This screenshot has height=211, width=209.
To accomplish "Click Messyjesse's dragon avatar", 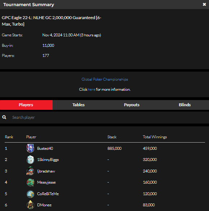I will 30,182.
